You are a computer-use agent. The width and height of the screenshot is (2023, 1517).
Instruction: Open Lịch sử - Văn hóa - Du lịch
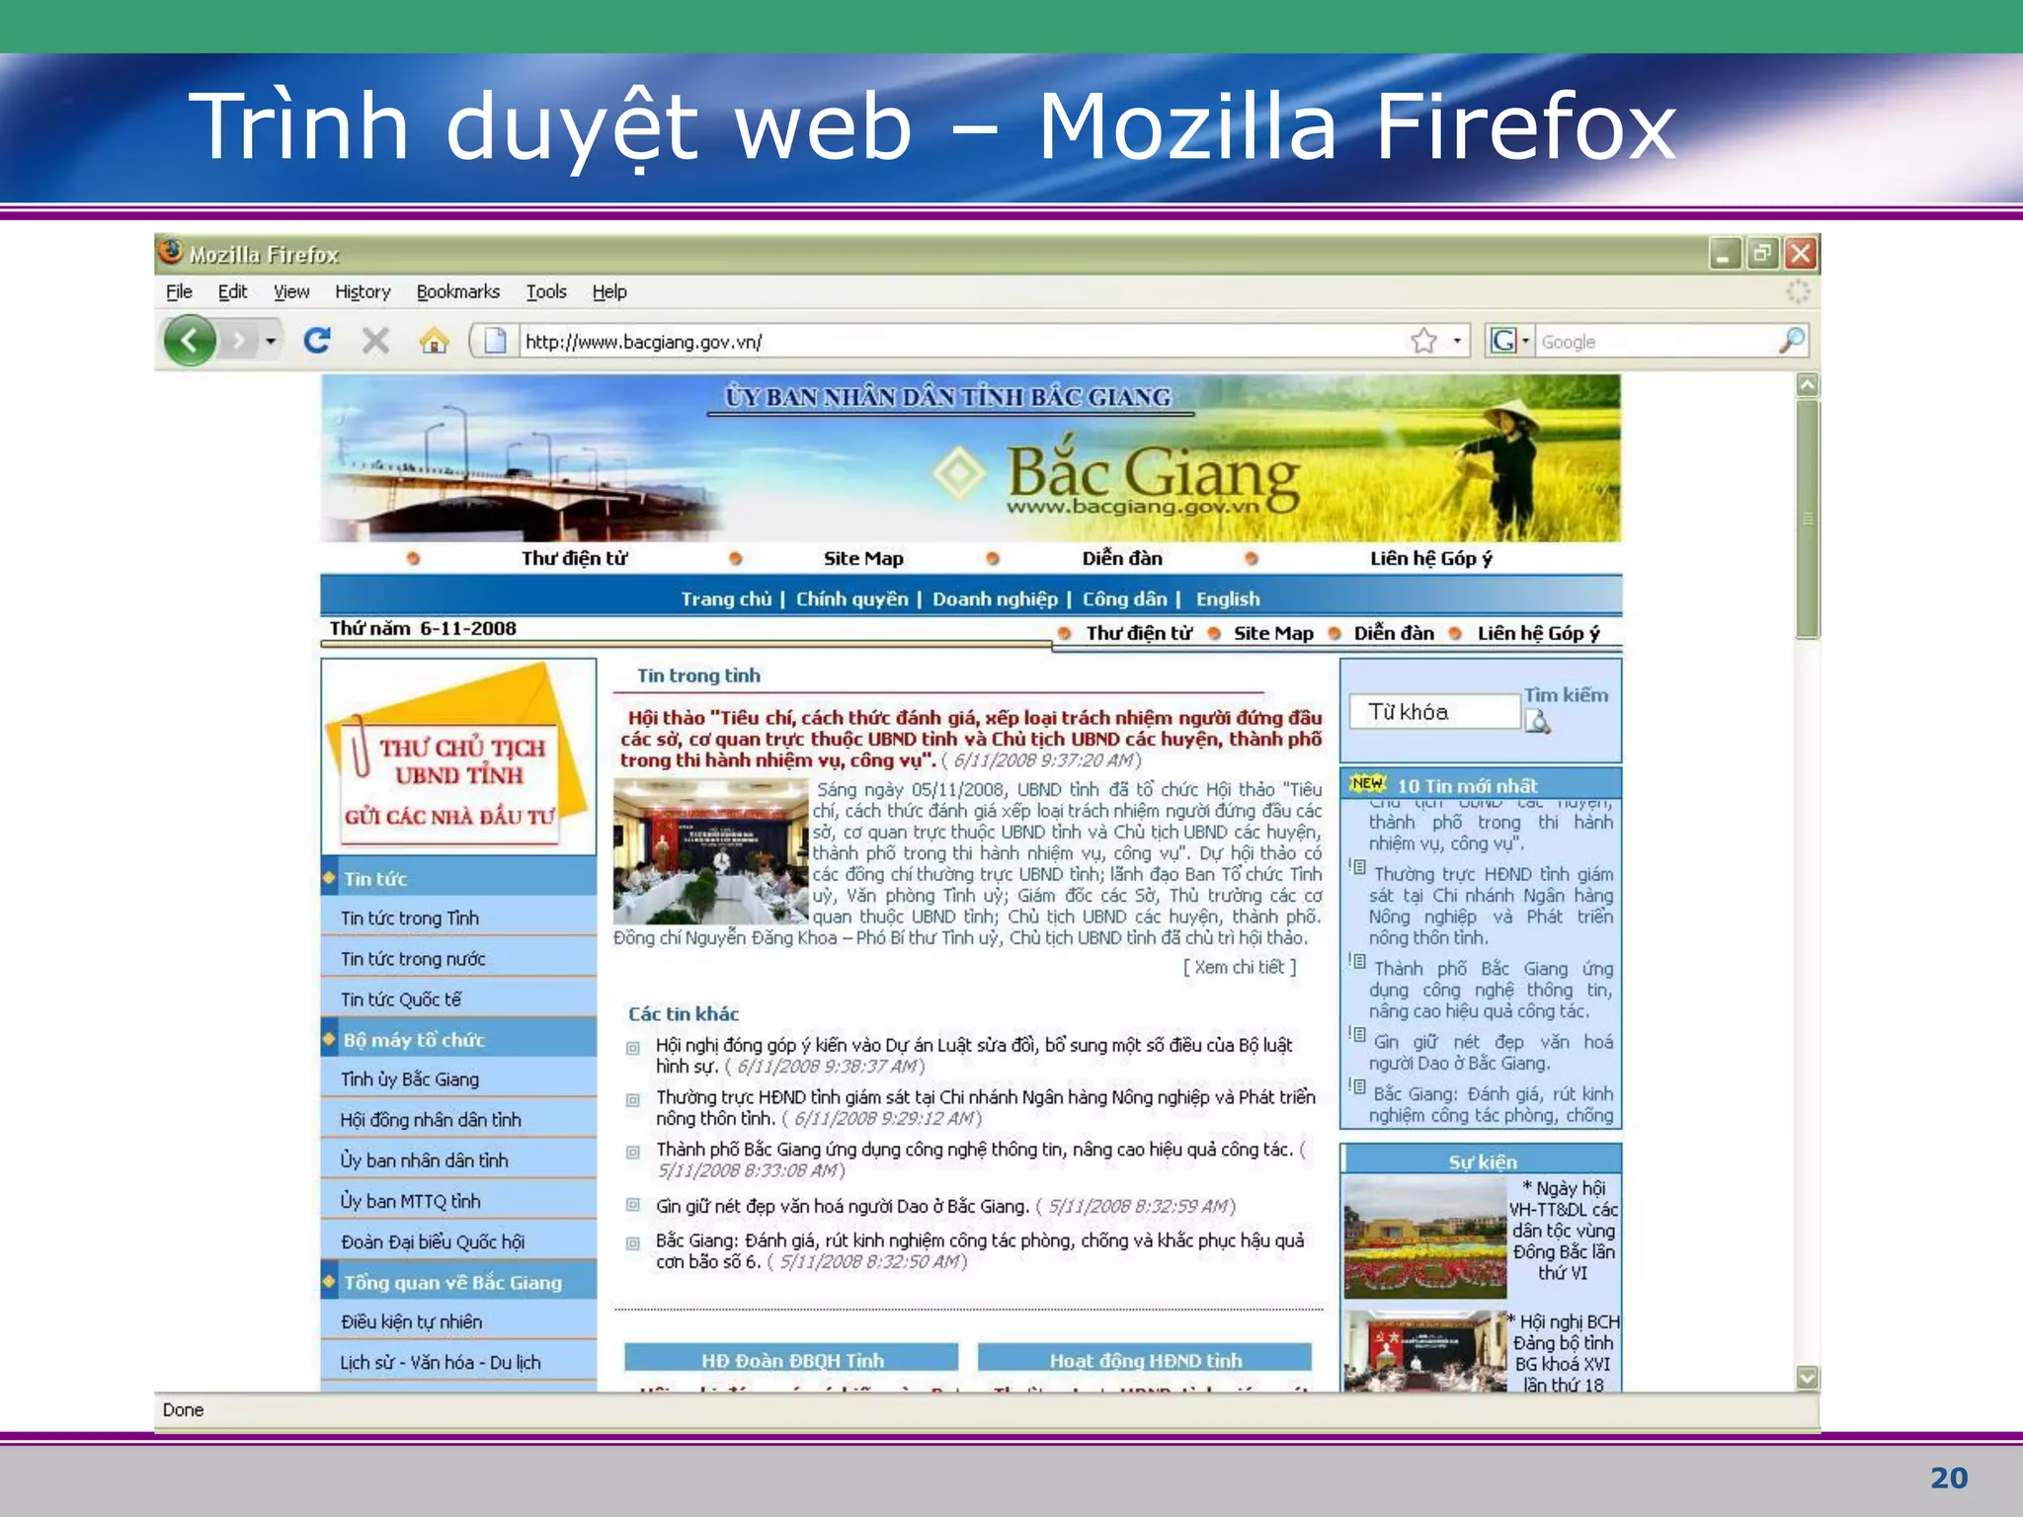pos(441,1362)
